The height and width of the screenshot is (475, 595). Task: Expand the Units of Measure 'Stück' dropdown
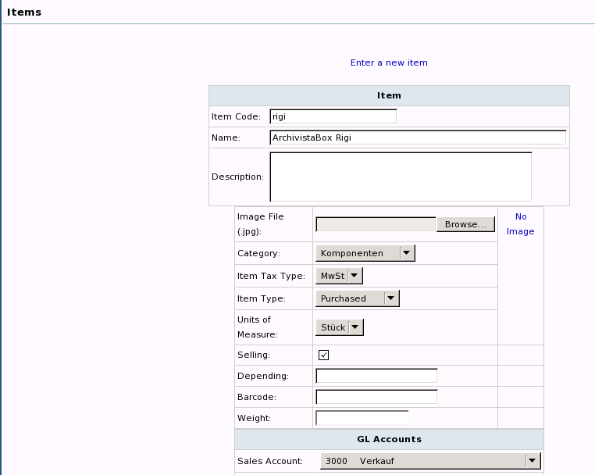point(340,327)
